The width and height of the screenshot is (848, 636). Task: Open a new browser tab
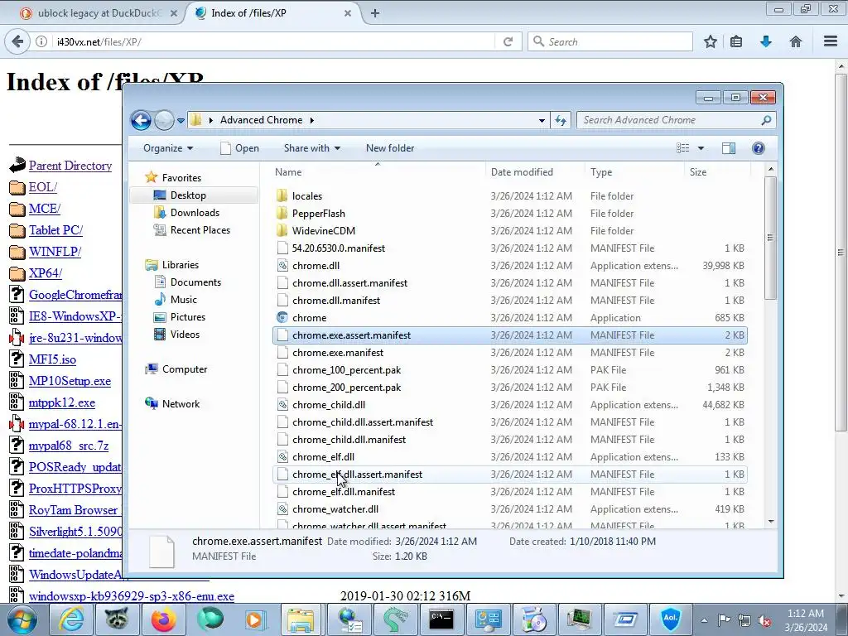pos(375,13)
